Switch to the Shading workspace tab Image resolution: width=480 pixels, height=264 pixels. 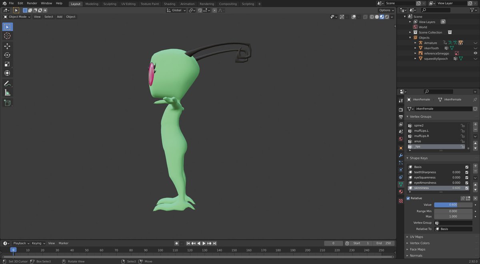point(170,4)
